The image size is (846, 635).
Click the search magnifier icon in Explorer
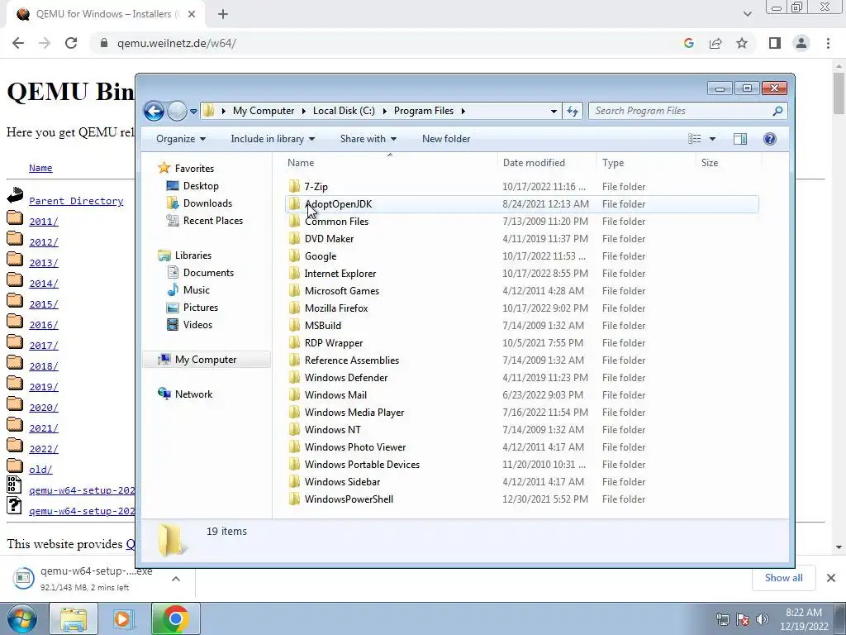point(777,111)
